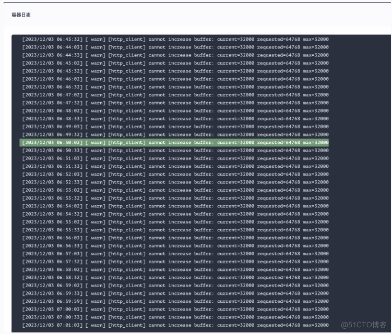
Task: Select the 06:55:33 log line
Action: point(175,230)
